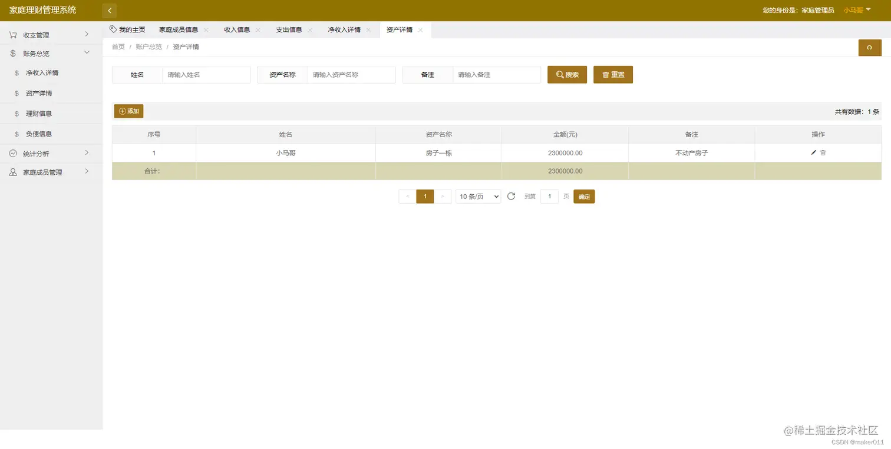This screenshot has height=449, width=891.
Task: Expand the 统计分析 sidebar section
Action: [x=35, y=152]
